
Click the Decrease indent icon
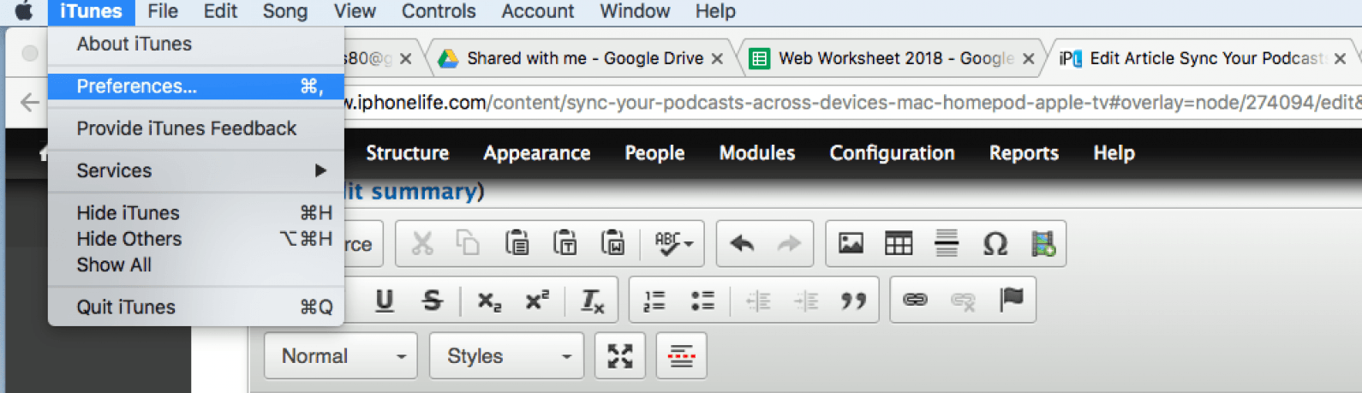point(758,301)
